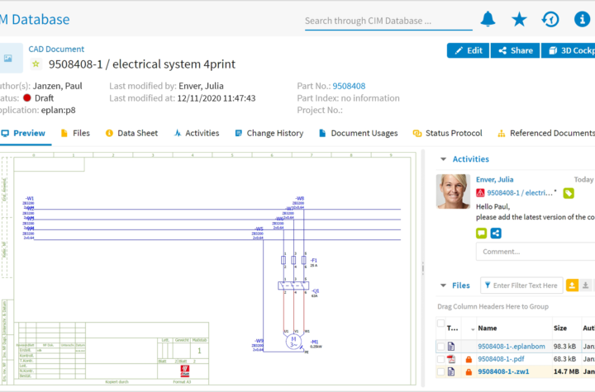
Task: Click the gray download file button
Action: pyautogui.click(x=586, y=286)
